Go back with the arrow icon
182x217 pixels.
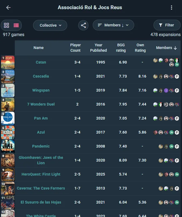[8, 8]
